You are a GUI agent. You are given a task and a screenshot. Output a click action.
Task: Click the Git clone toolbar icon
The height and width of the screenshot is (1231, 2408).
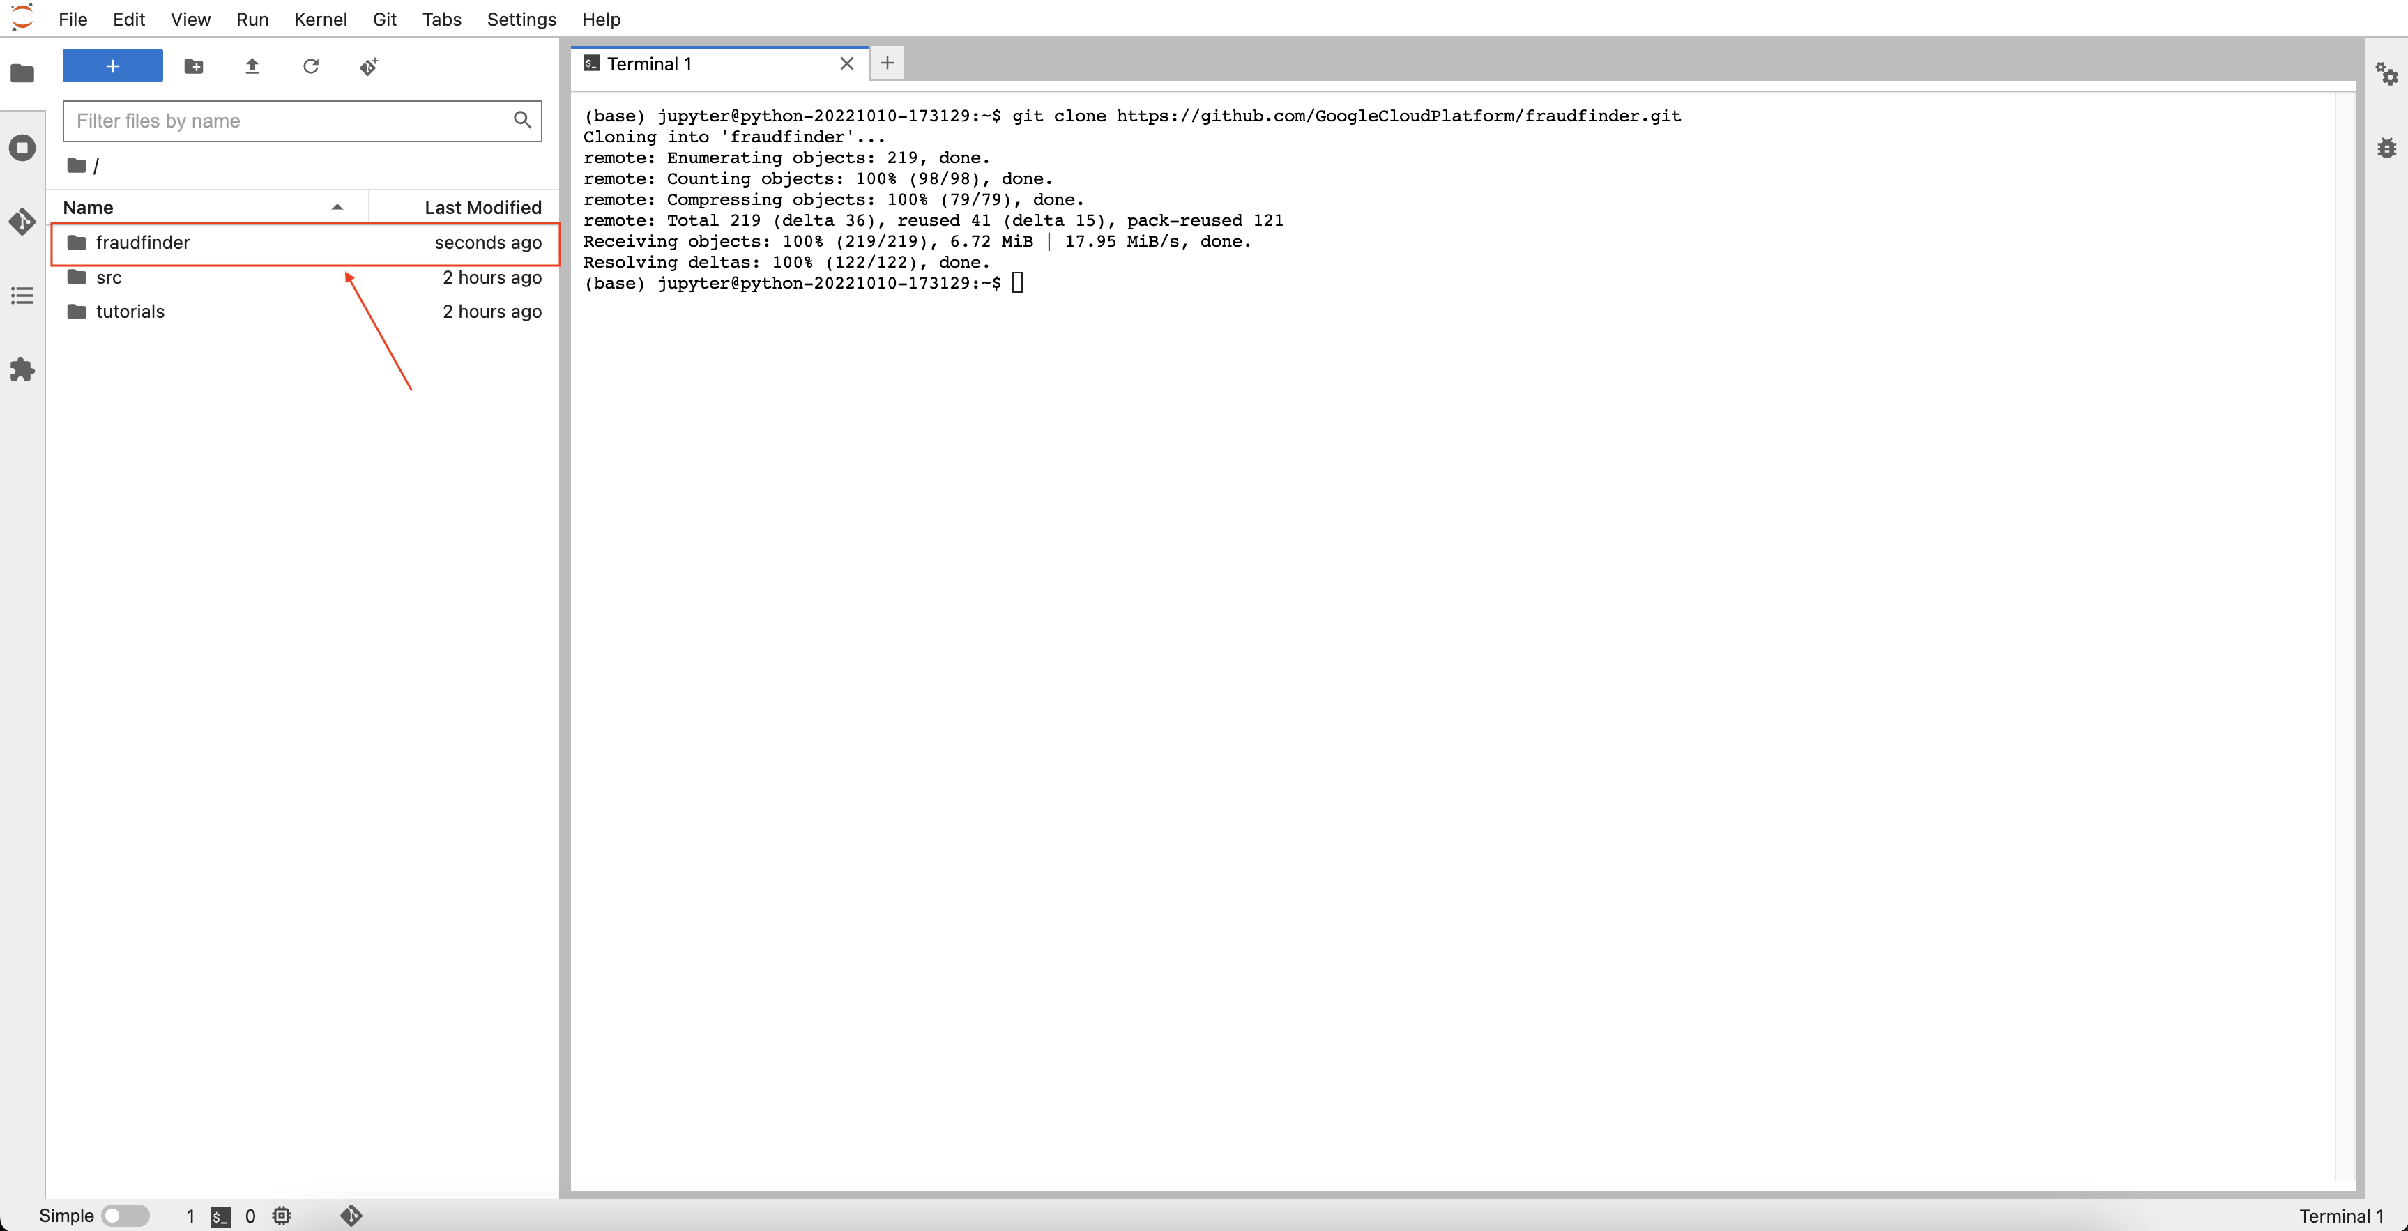(x=369, y=66)
